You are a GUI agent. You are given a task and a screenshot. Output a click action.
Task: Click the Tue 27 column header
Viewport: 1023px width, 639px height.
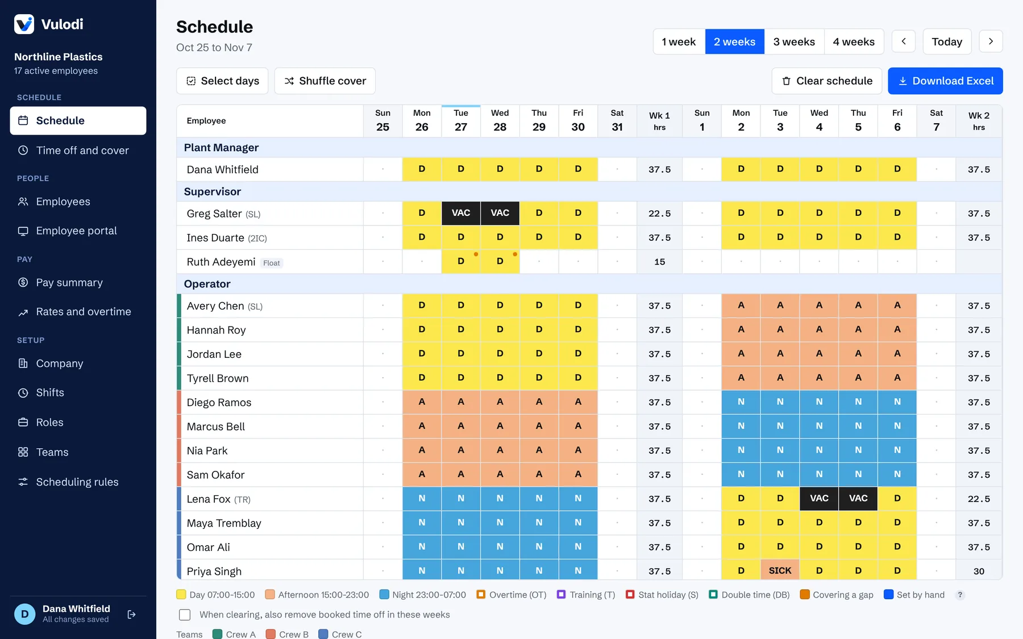tap(461, 120)
